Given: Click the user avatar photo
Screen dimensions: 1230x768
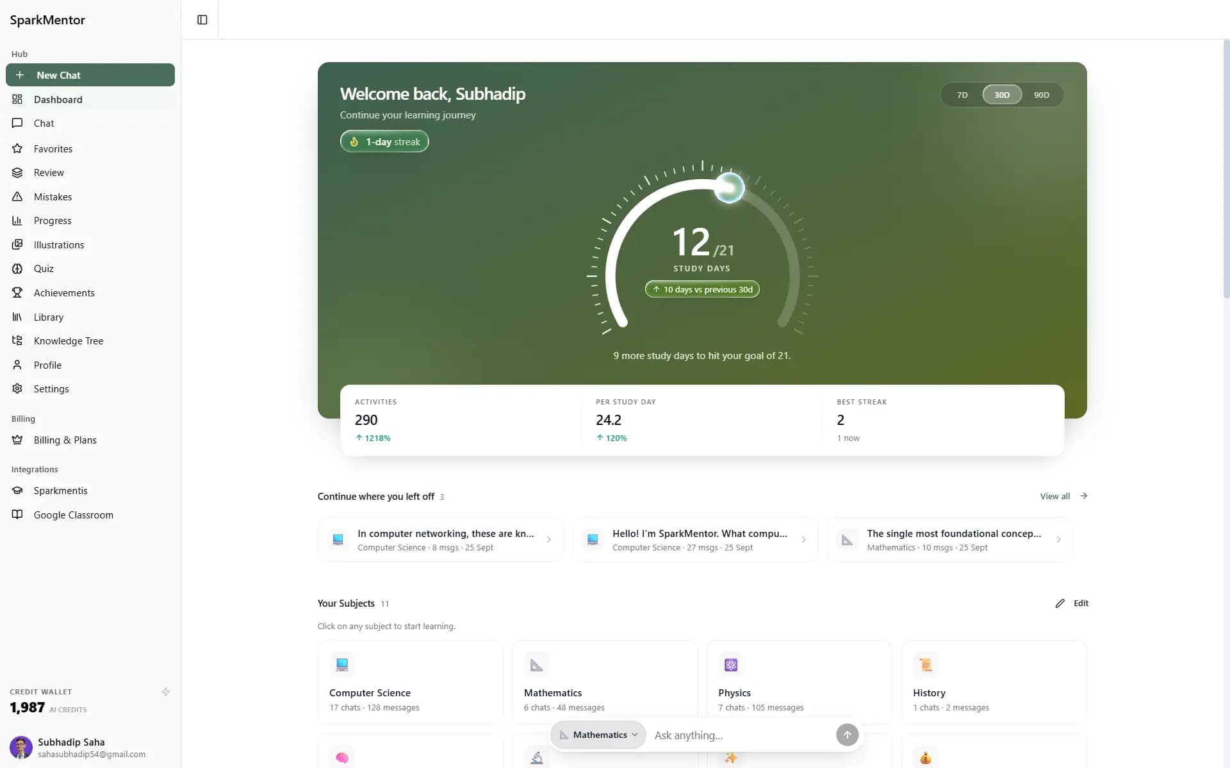Looking at the screenshot, I should coord(20,747).
